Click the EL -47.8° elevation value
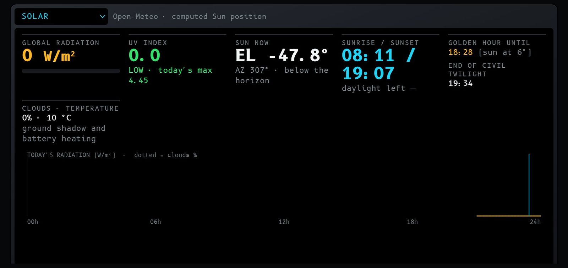The height and width of the screenshot is (268, 568). pos(282,56)
